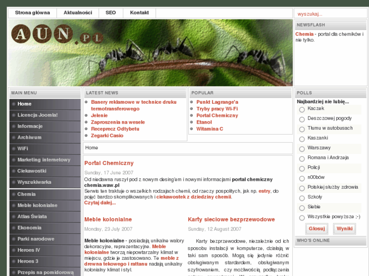The width and height of the screenshot is (369, 276).
Task: Open the Portal Chemiczny article title
Action: point(109,163)
